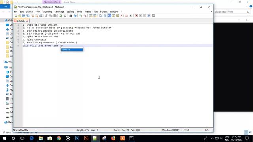Open the Encoding menu
The height and width of the screenshot is (142, 253).
[x=47, y=11]
